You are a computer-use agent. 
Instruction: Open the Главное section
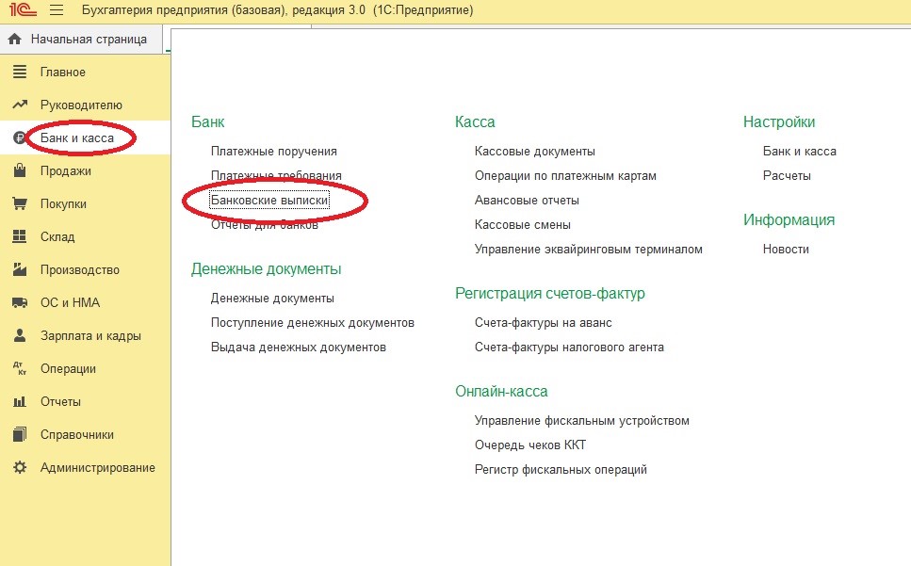point(63,72)
